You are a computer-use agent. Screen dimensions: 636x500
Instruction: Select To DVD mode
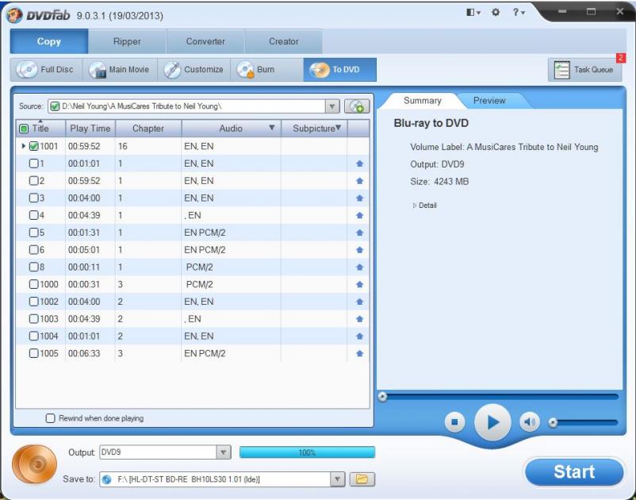(x=340, y=70)
